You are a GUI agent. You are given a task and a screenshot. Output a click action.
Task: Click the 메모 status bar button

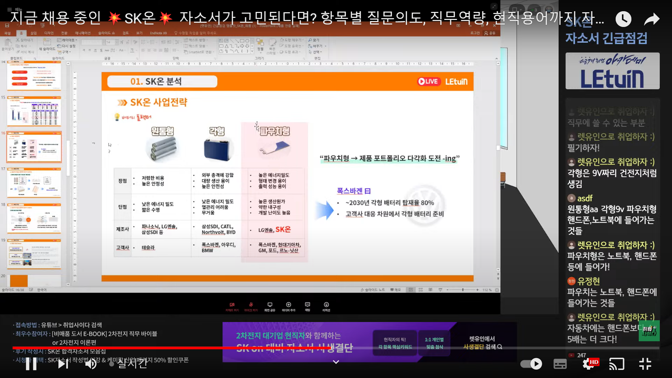pos(395,290)
